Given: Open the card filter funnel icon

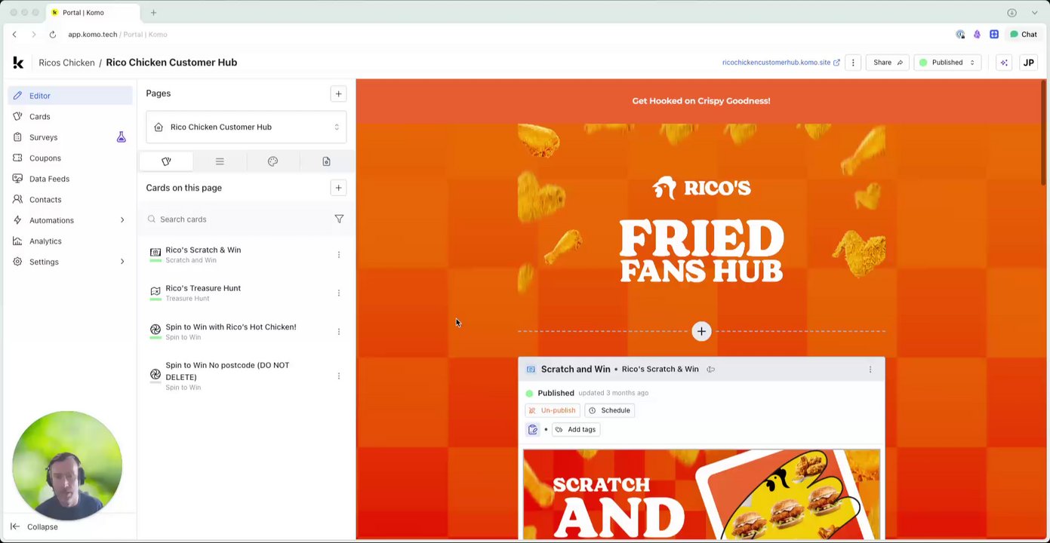Looking at the screenshot, I should 339,219.
